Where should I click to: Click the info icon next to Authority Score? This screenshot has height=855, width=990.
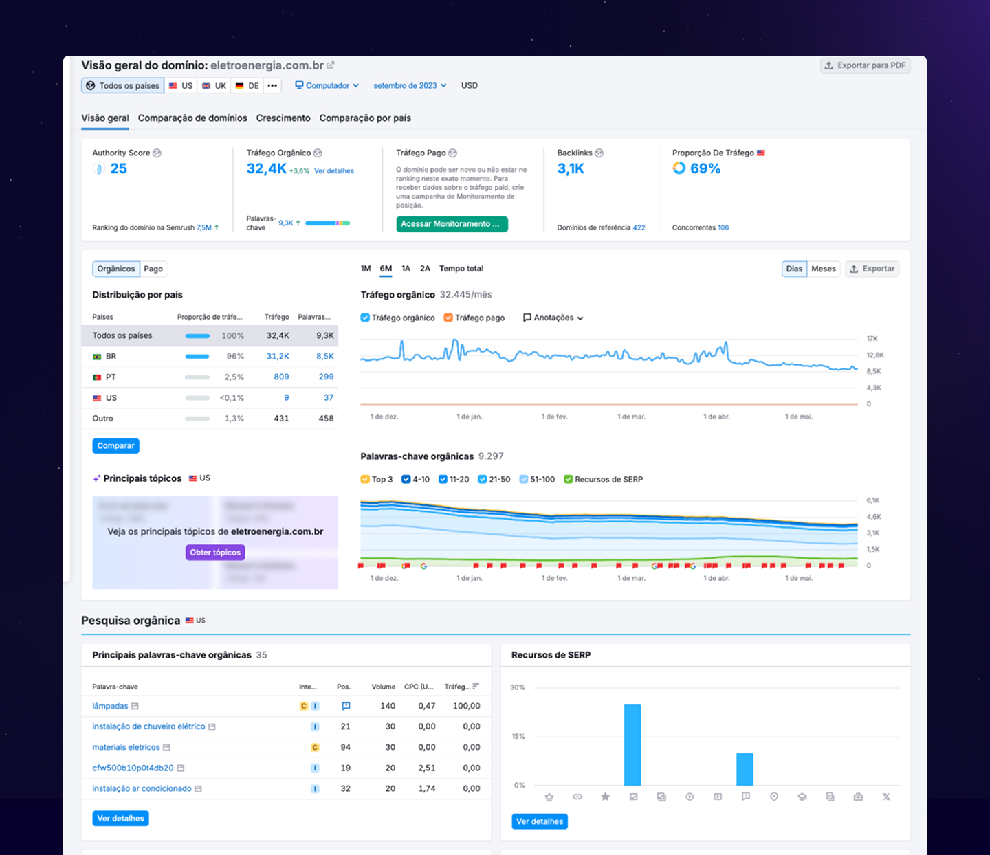click(157, 153)
